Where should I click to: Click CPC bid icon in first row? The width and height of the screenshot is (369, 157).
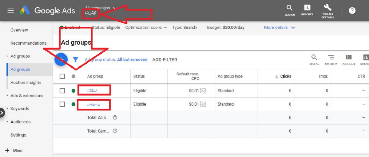click(x=203, y=91)
